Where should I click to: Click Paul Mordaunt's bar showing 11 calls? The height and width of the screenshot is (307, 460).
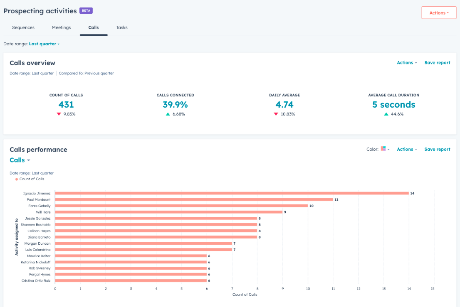point(194,199)
